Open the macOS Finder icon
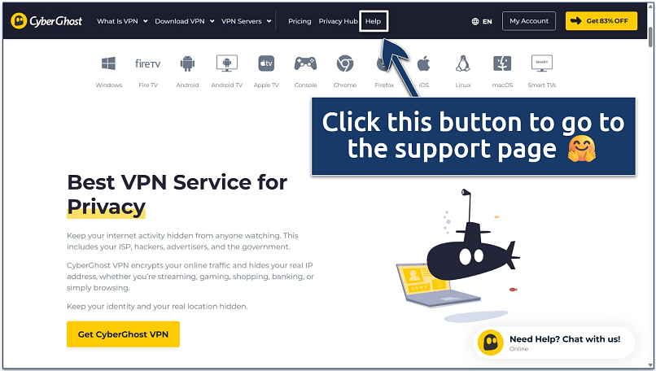 point(502,63)
